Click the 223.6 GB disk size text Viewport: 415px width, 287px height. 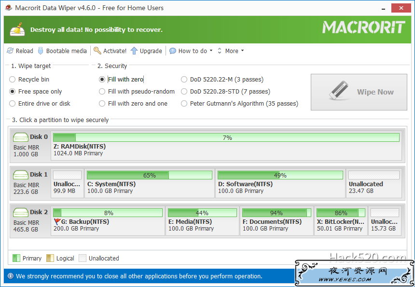[26, 192]
